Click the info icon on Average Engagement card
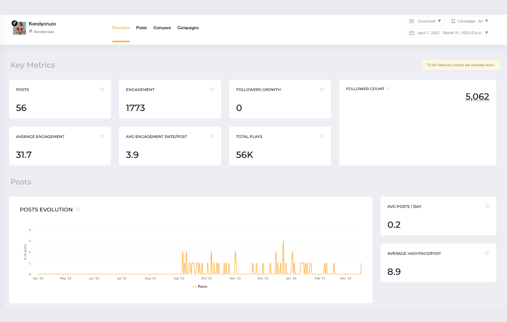The image size is (507, 322). [102, 136]
